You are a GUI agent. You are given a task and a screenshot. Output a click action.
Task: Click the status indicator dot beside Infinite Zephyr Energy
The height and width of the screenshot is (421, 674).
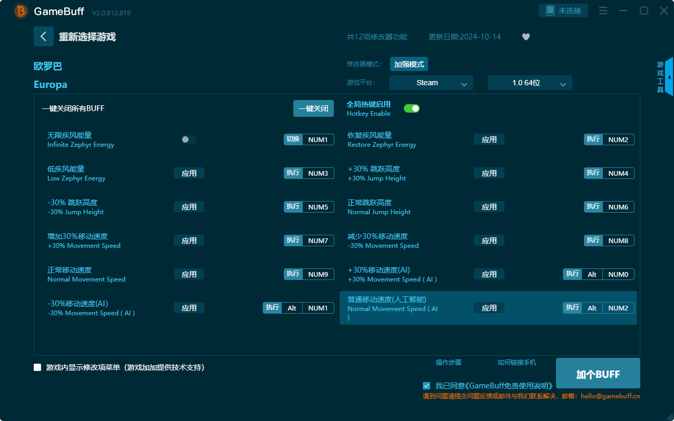pos(185,139)
